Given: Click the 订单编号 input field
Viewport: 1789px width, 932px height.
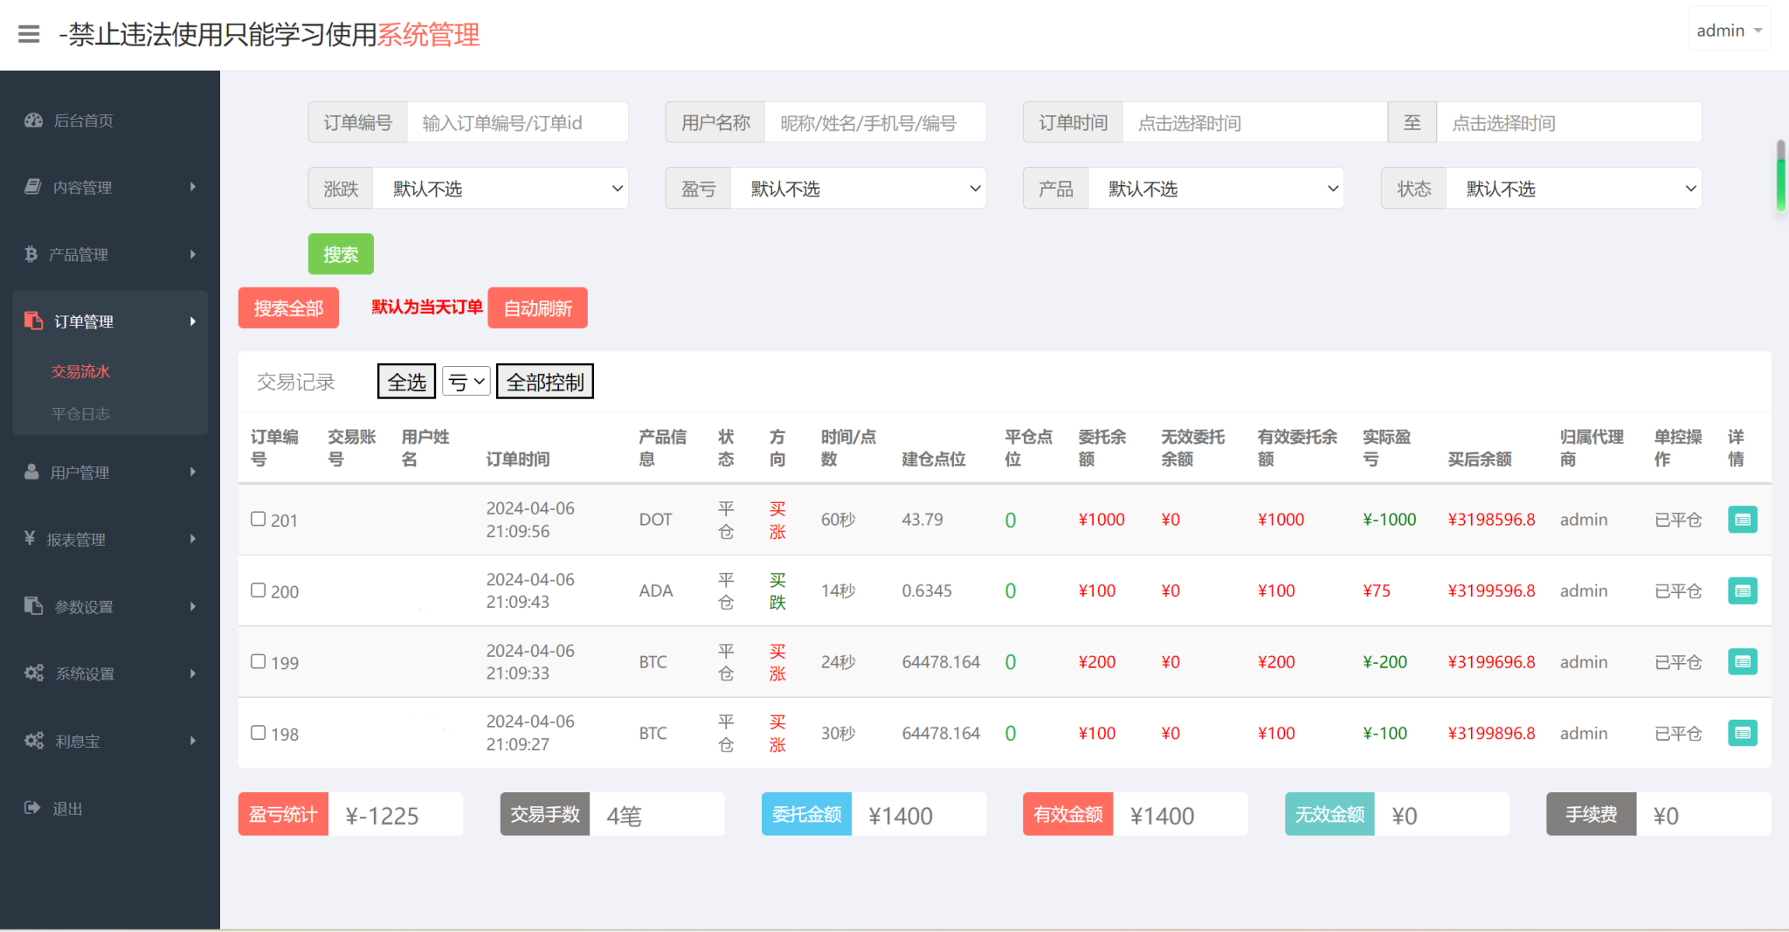Looking at the screenshot, I should point(517,122).
